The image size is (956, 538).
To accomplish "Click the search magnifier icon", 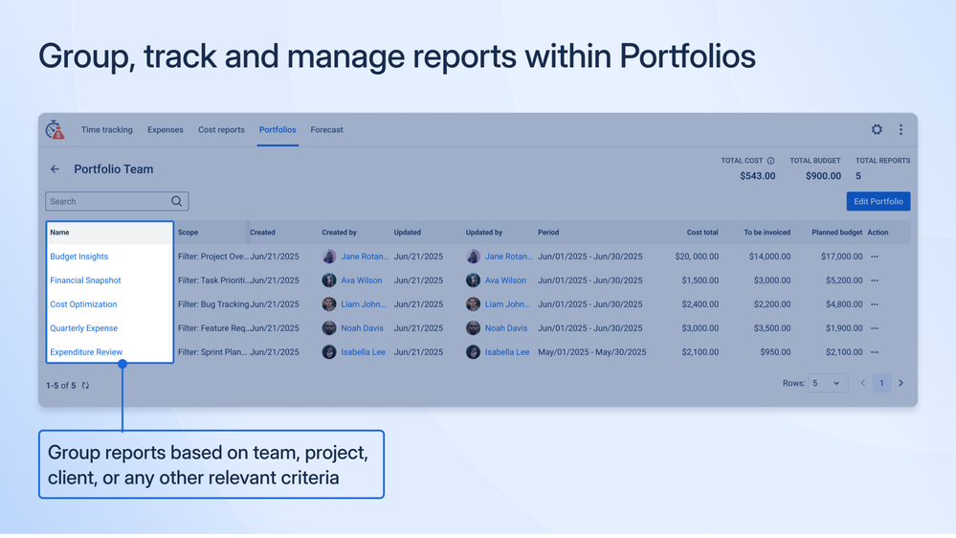I will [177, 201].
